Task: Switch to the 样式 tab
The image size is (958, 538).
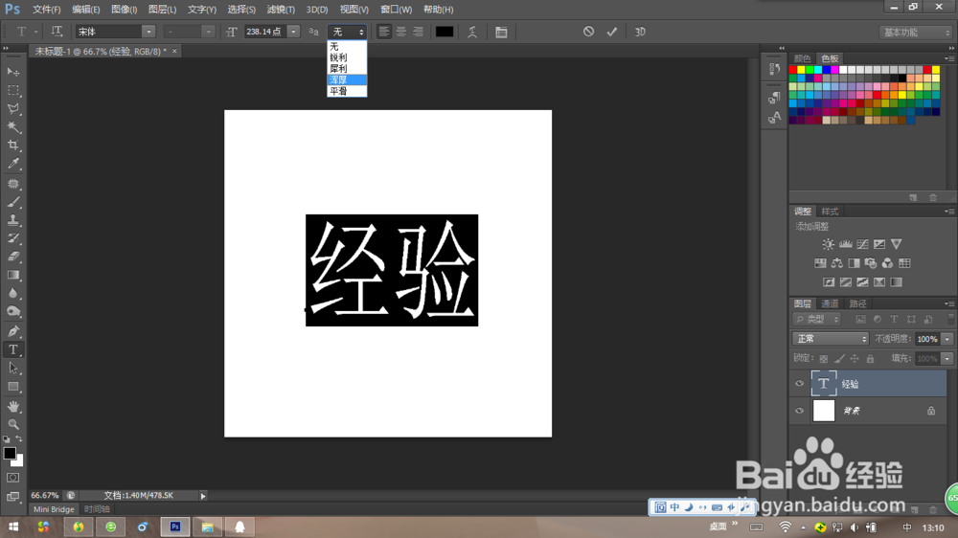Action: click(x=830, y=212)
